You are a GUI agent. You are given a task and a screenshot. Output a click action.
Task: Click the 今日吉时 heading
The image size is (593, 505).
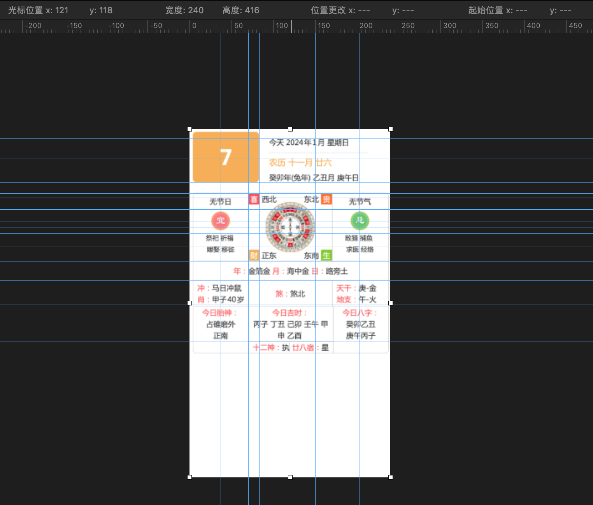click(x=290, y=313)
